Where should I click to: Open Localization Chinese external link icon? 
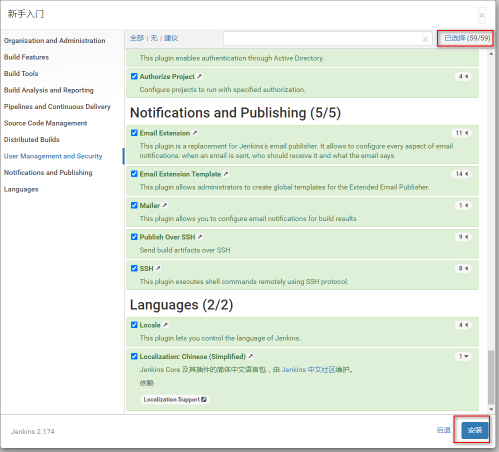pos(250,356)
